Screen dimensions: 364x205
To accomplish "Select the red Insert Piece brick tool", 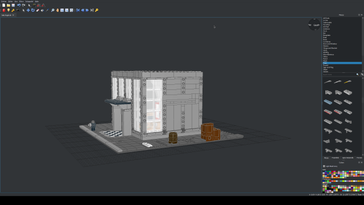I will (4, 10).
